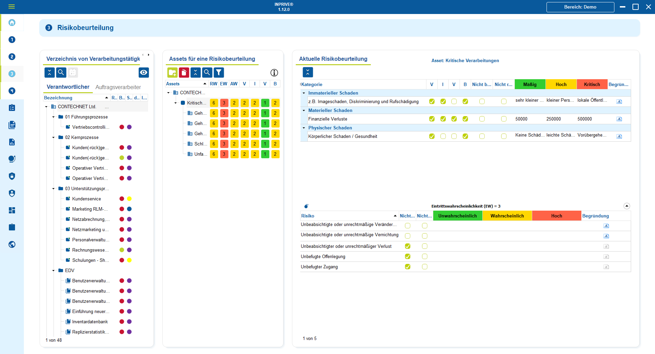Click the Bereich: Demo button
Viewport: 655px width, 354px height.
point(580,7)
